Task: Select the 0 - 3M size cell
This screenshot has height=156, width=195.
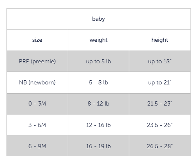Action: tap(37, 104)
